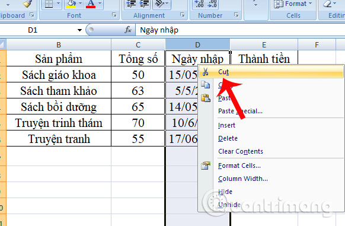Click the Paste clipboard icon in menu

206,98
